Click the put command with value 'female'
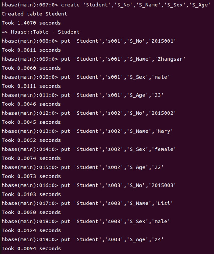This screenshot has height=254, width=214. point(89,149)
